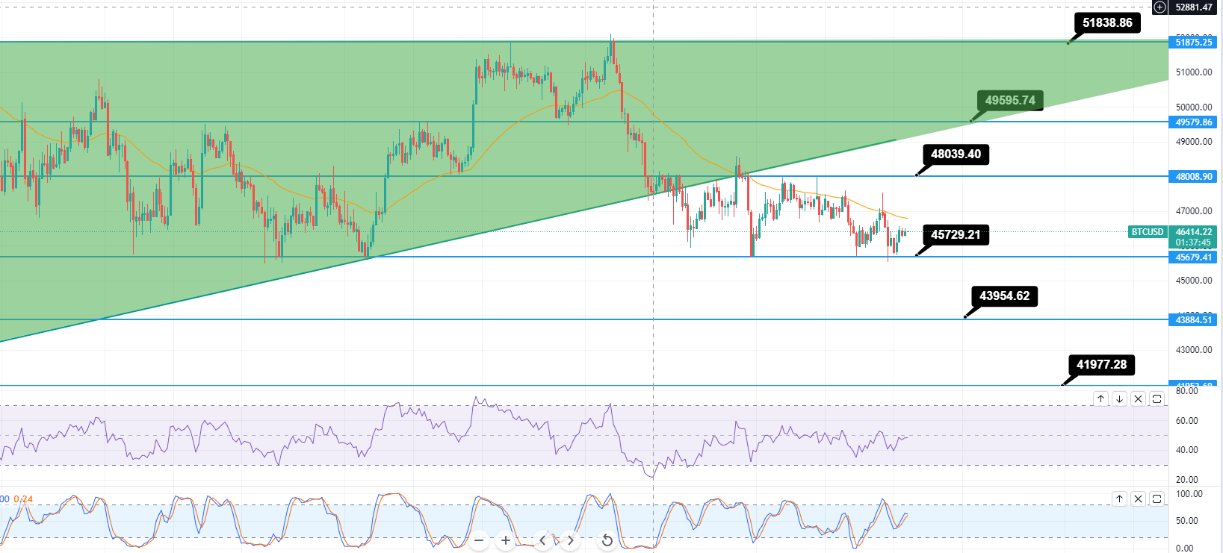Maximize the RSI indicator pane

[x=1157, y=399]
